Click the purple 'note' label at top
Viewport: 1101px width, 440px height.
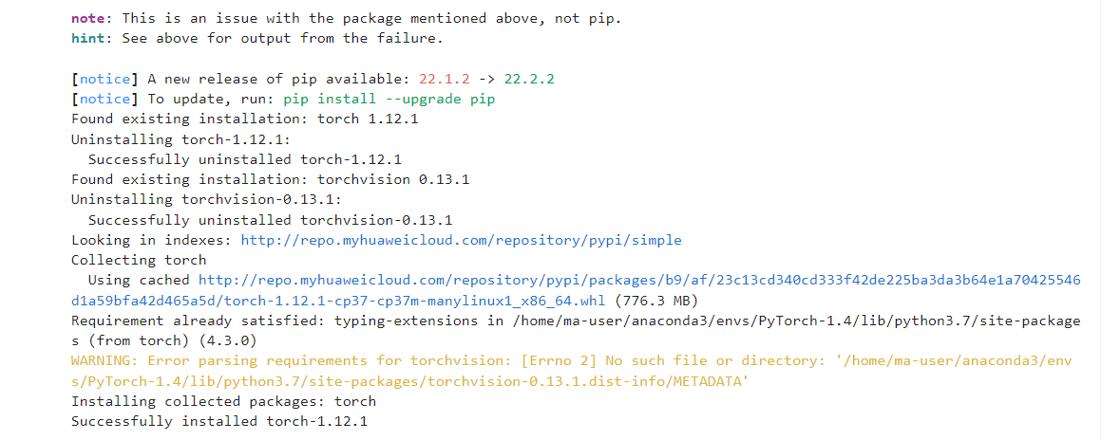point(87,18)
